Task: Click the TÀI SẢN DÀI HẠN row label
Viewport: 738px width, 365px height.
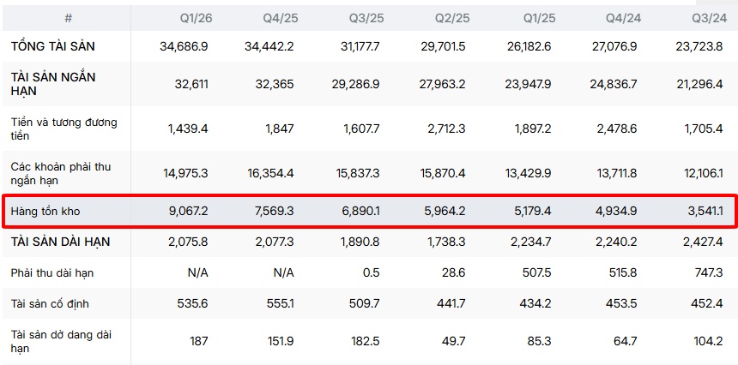Action: point(60,242)
